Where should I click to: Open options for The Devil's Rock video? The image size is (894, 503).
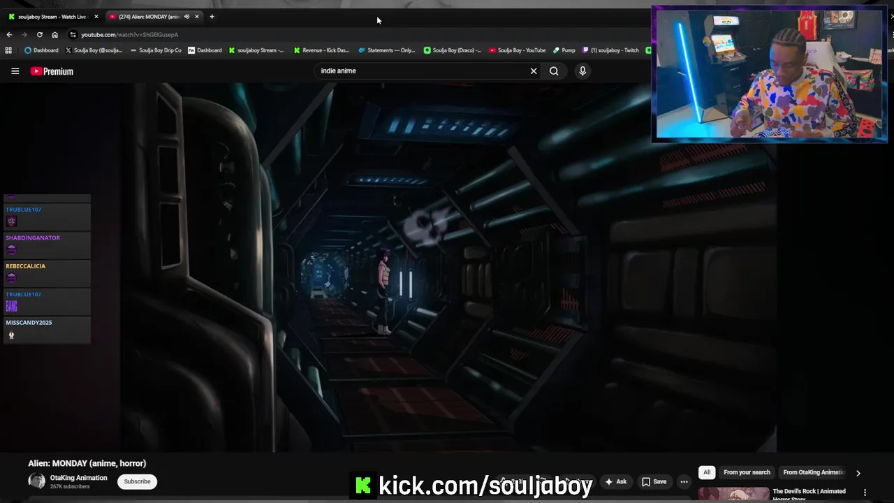point(865,493)
